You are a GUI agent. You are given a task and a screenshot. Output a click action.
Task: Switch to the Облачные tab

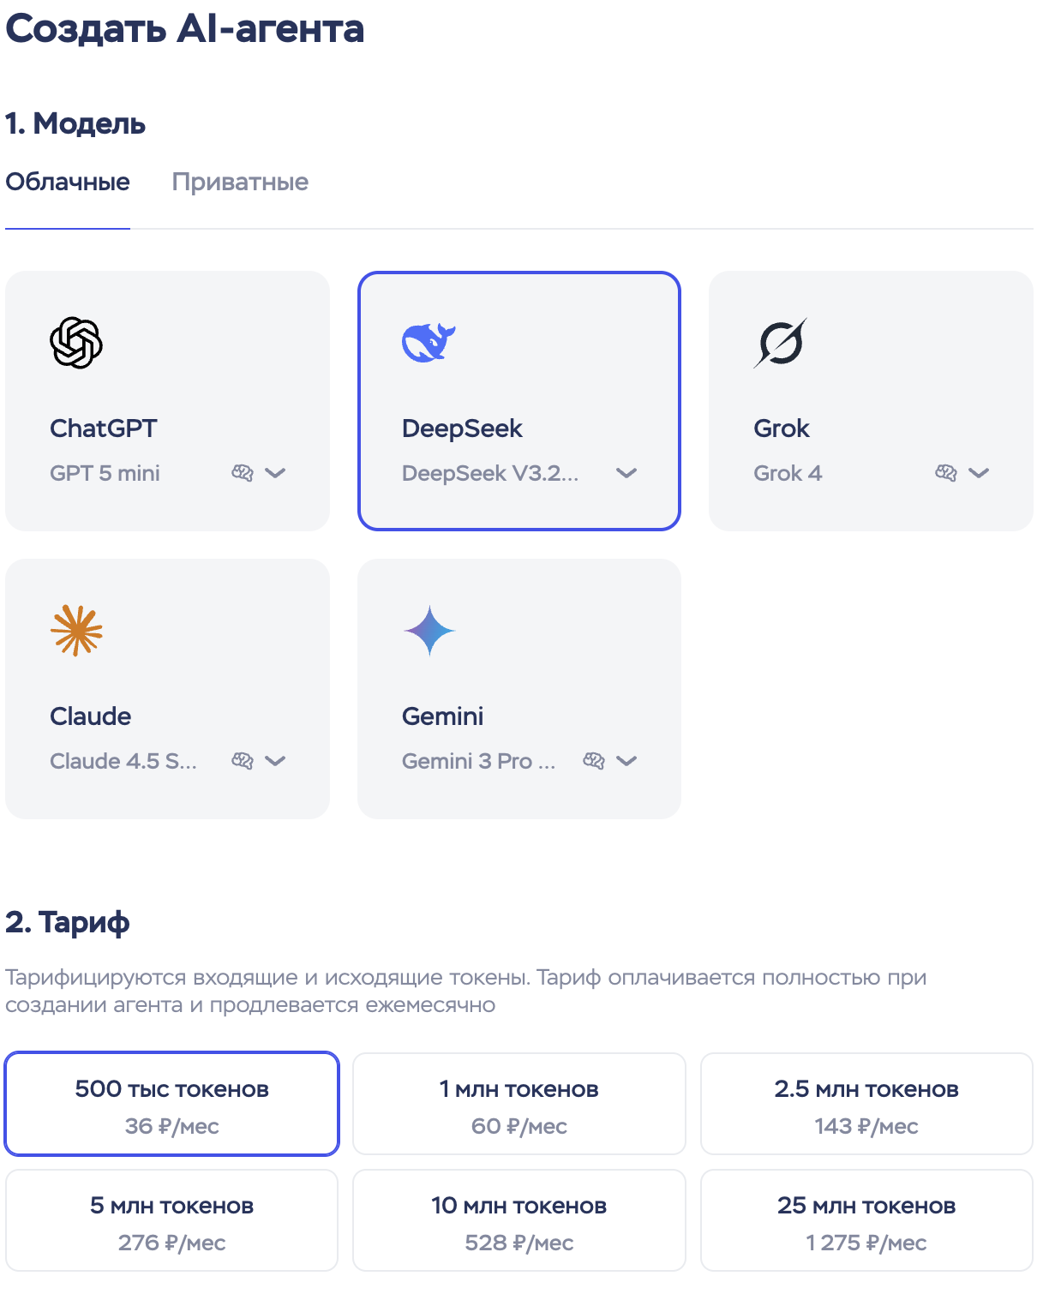68,183
